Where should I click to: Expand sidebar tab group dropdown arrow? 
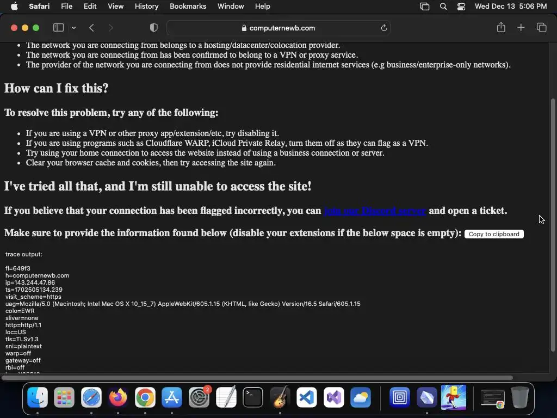pyautogui.click(x=73, y=28)
